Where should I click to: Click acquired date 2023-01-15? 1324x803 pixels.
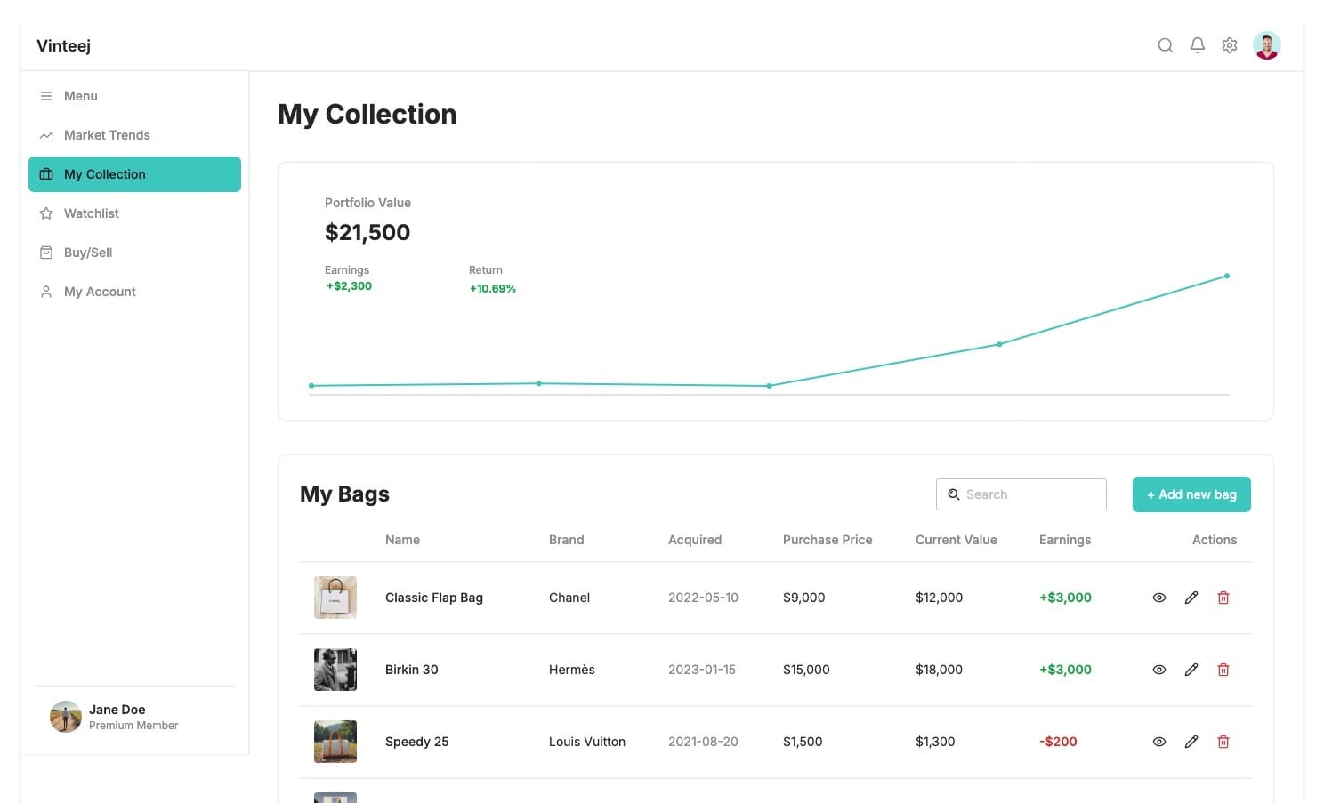click(x=702, y=670)
